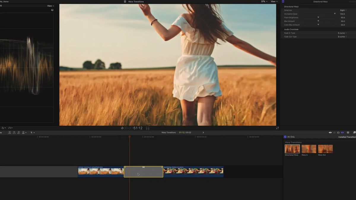Click the Color Blur Amount value 50.0

[343, 25]
